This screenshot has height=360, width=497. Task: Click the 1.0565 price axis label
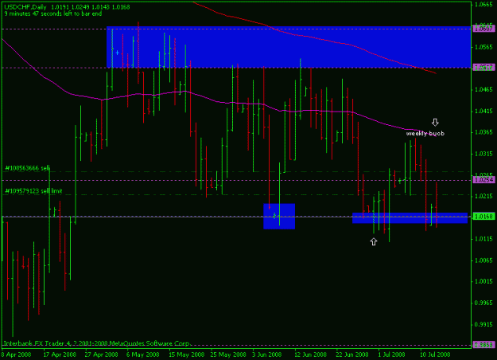483,47
